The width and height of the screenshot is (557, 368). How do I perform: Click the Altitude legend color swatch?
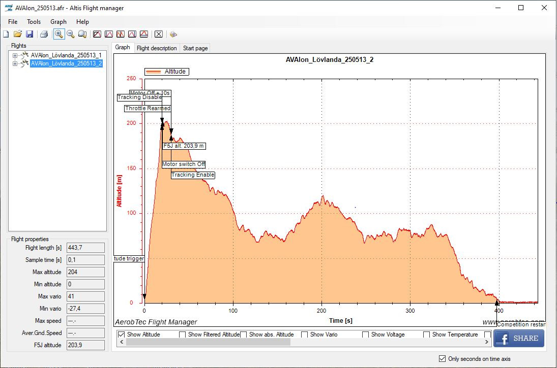154,72
